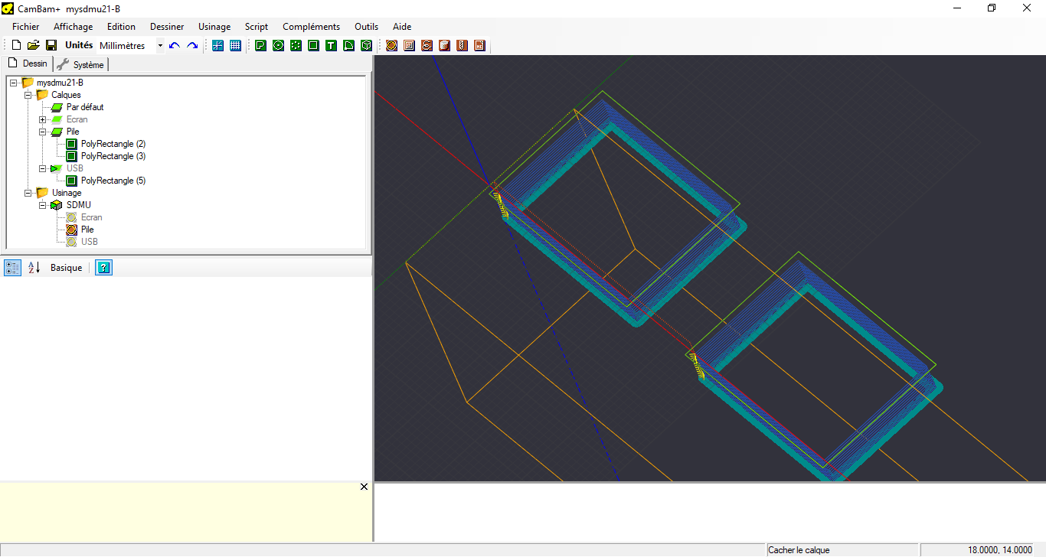This screenshot has height=557, width=1046.
Task: Select the SDMU part in the tree
Action: click(x=79, y=205)
